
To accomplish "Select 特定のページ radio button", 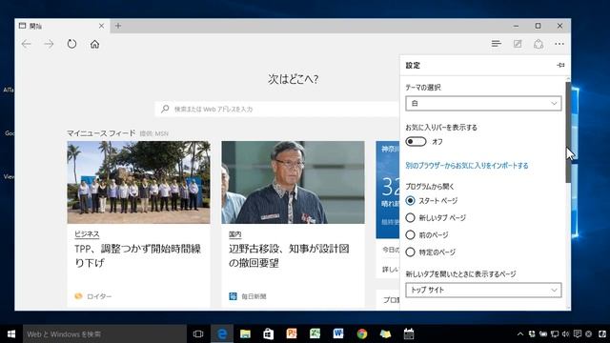I will 410,252.
